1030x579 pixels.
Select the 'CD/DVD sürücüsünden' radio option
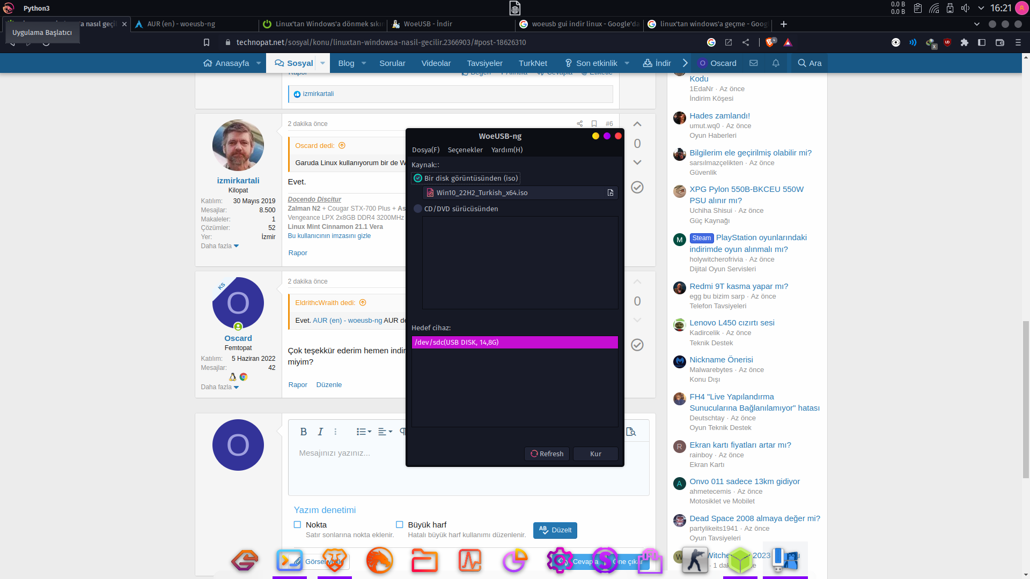tap(418, 209)
